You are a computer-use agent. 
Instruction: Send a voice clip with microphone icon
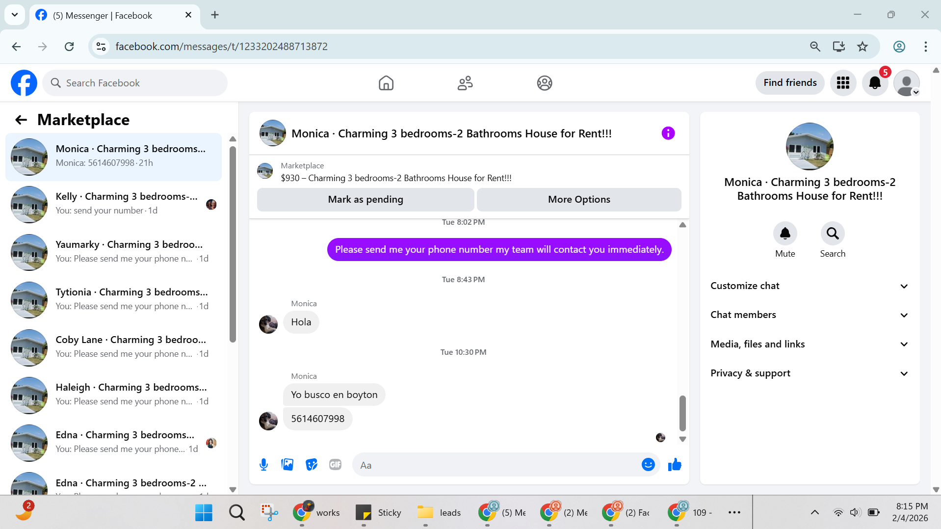tap(263, 465)
